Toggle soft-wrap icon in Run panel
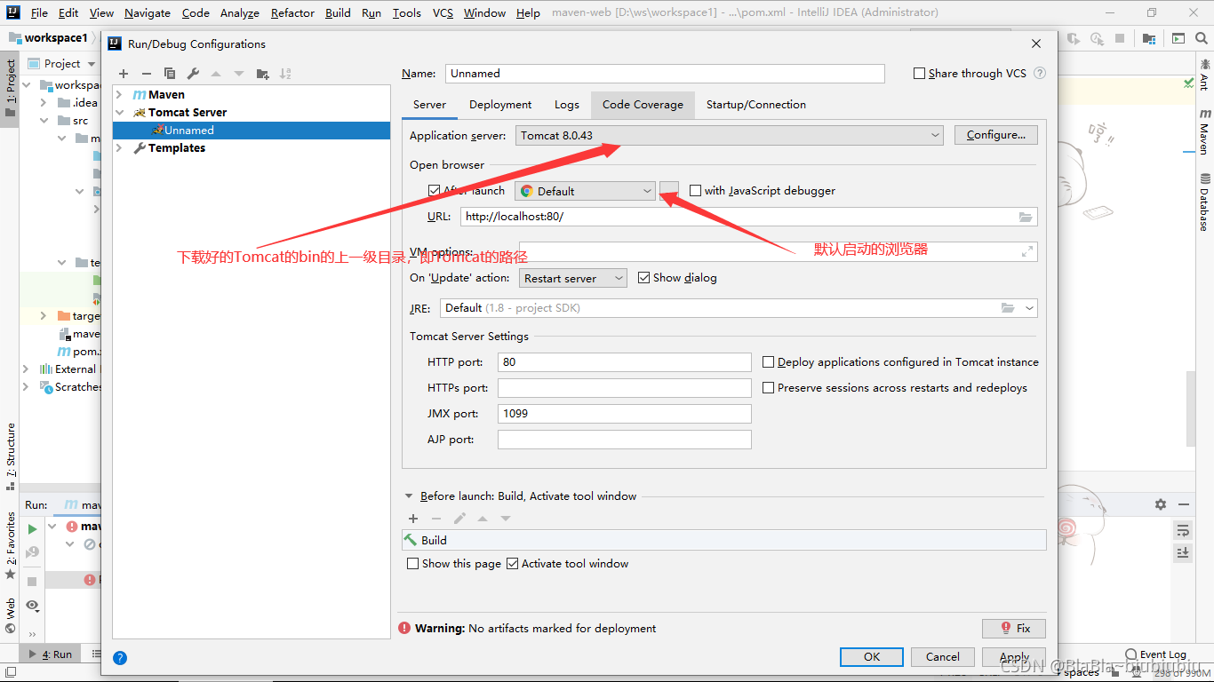Image resolution: width=1214 pixels, height=682 pixels. [1183, 530]
